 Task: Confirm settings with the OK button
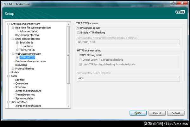138,113
